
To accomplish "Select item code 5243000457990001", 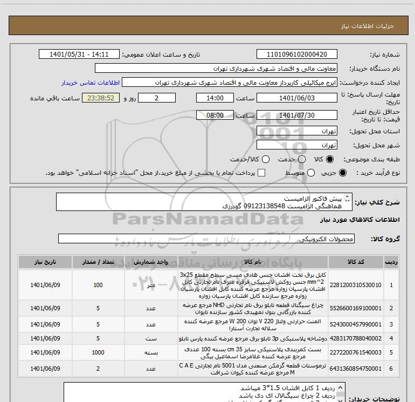I will pyautogui.click(x=356, y=324).
